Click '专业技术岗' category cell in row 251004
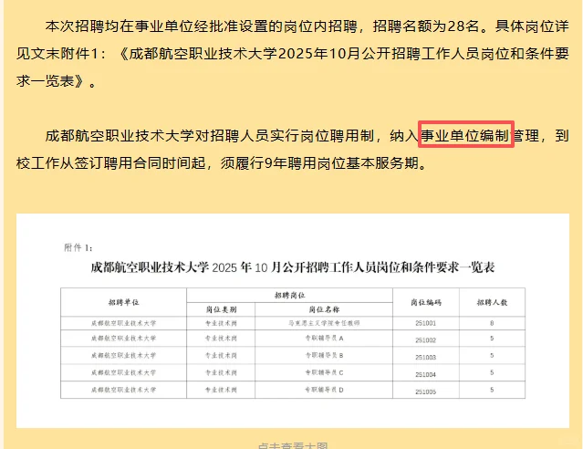This screenshot has height=449, width=583. [x=221, y=372]
